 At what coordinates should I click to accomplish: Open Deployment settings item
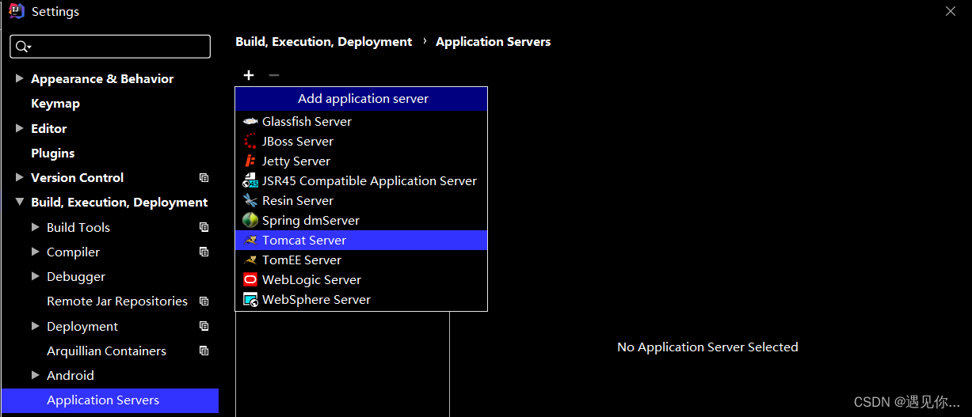[x=82, y=327]
